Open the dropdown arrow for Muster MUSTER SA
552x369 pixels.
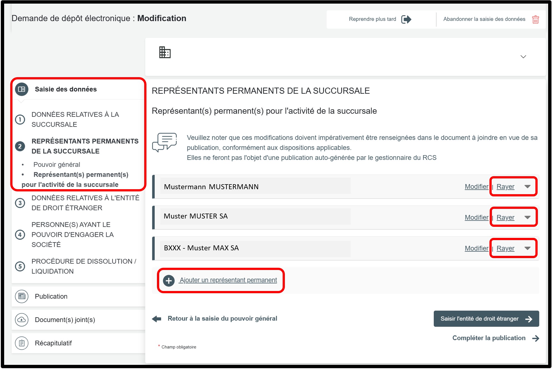click(527, 217)
